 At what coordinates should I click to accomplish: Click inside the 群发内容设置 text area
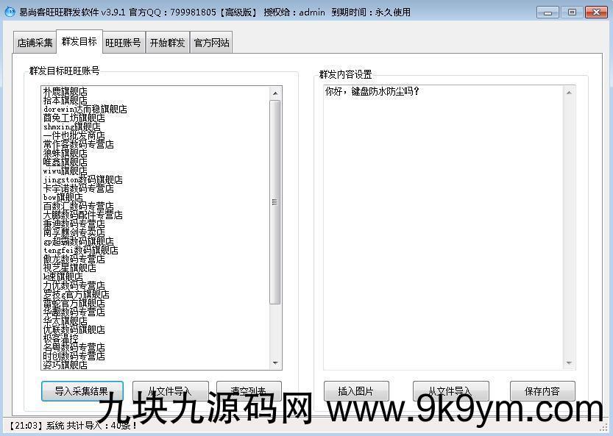442,221
